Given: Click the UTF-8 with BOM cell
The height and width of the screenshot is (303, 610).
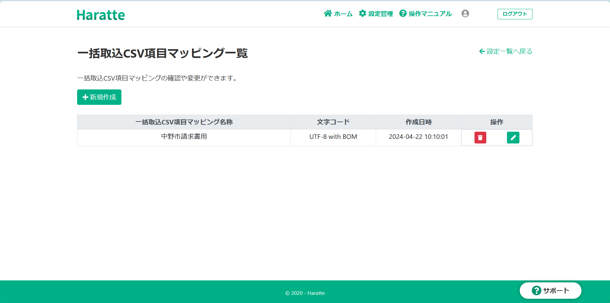Looking at the screenshot, I should click(333, 137).
